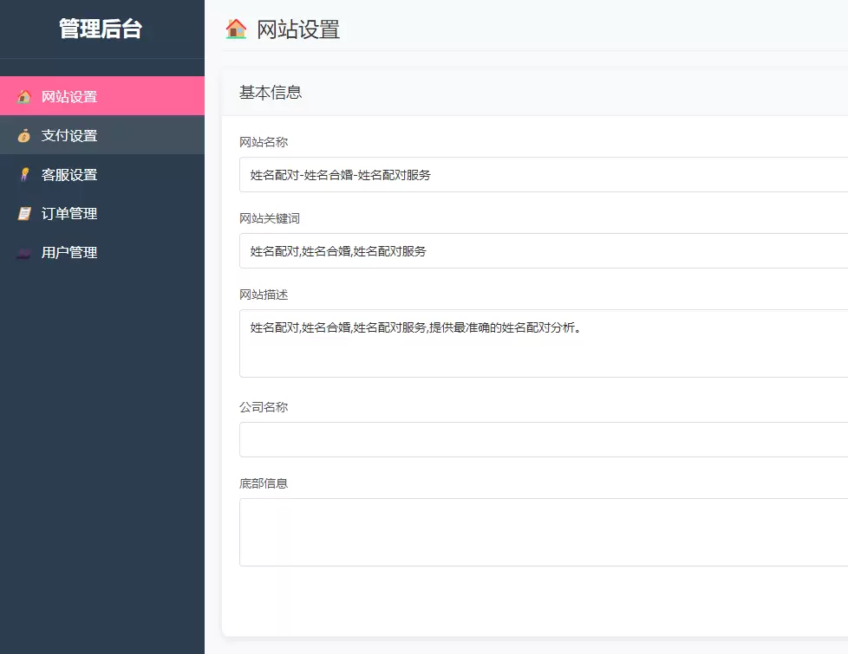The height and width of the screenshot is (654, 848).
Task: Click the 基本信息 section header
Action: click(269, 93)
